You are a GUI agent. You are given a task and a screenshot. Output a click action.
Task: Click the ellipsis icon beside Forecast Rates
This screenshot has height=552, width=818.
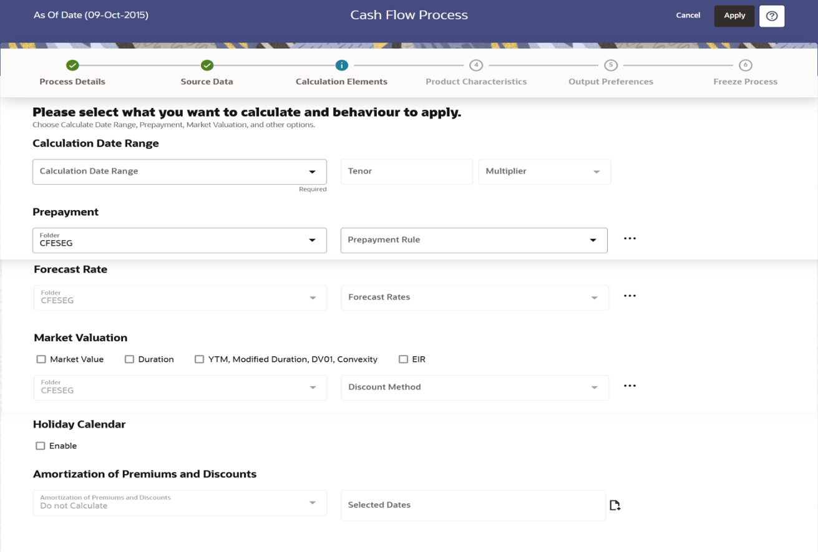pyautogui.click(x=630, y=296)
